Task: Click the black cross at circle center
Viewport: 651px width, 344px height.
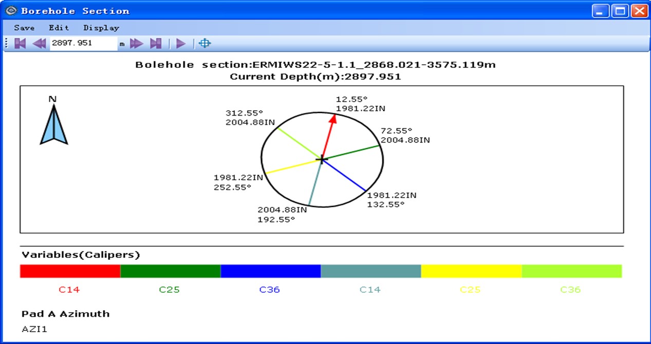Action: (x=322, y=160)
